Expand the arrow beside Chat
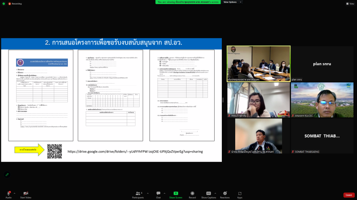Screen dimensions: 357x200 [164, 193]
